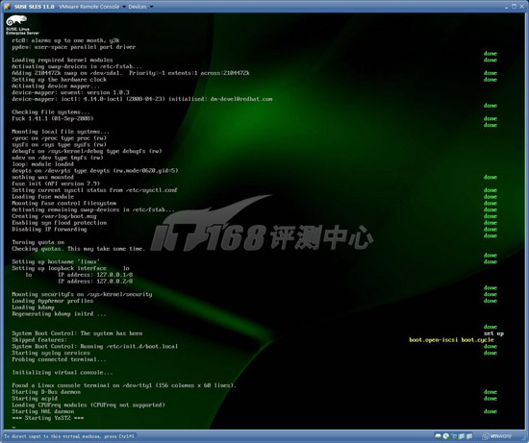Click the "Starting acpid" line
This screenshot has width=529, height=443.
(35, 399)
